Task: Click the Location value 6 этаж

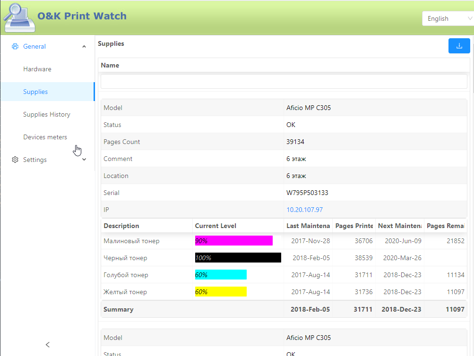Action: tap(296, 176)
